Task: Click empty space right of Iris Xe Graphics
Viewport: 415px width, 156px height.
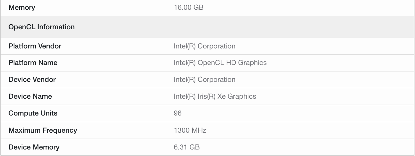Action: coord(325,96)
